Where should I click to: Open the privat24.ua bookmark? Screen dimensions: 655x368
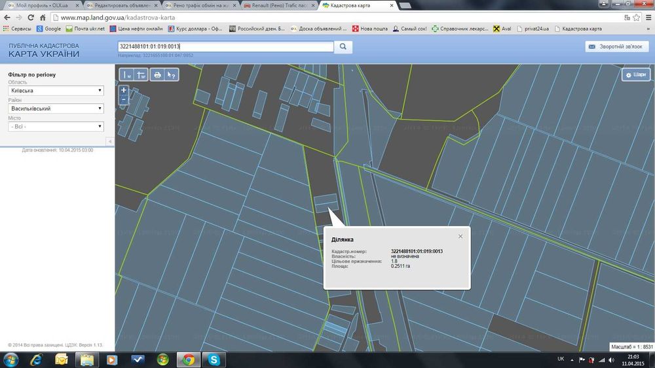[x=533, y=29]
